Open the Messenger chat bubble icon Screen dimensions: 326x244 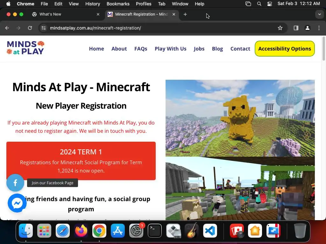click(17, 203)
